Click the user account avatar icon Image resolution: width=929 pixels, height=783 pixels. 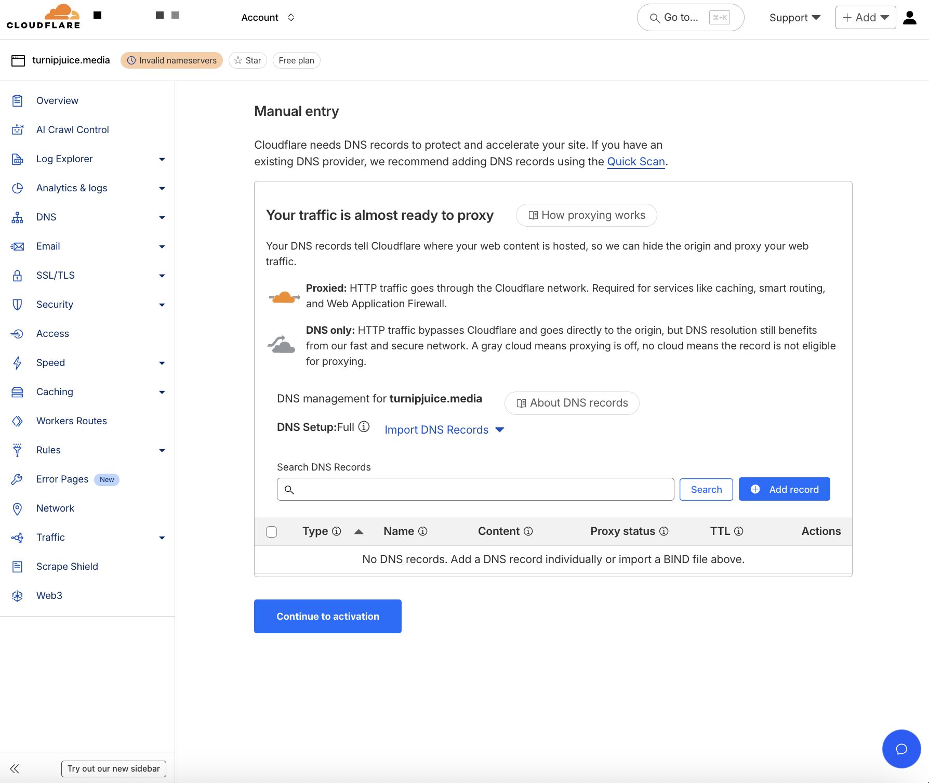[x=909, y=17]
